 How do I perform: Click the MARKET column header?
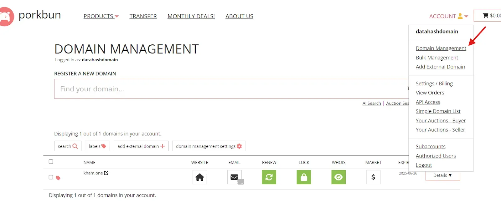pyautogui.click(x=373, y=162)
